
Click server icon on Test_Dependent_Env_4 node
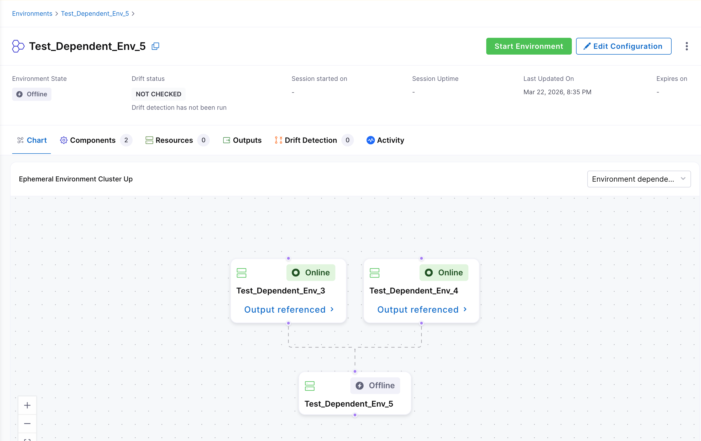[x=374, y=273]
